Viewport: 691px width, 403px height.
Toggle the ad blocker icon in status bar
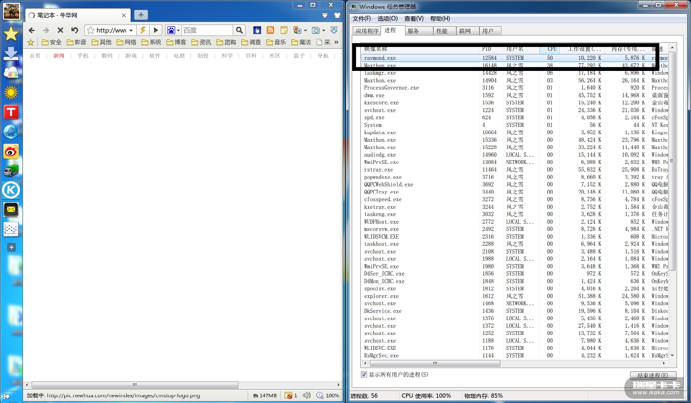[288, 395]
